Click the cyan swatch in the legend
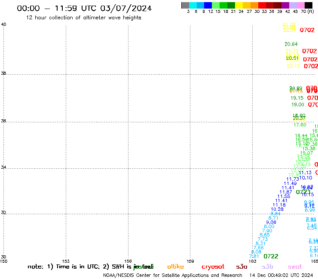Image resolution: width=318 pixels, height=279 pixels. [x=193, y=5]
